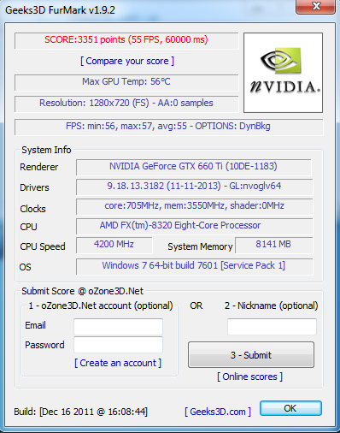Click the NVIDIA logo image
The image size is (340, 433).
point(283,73)
